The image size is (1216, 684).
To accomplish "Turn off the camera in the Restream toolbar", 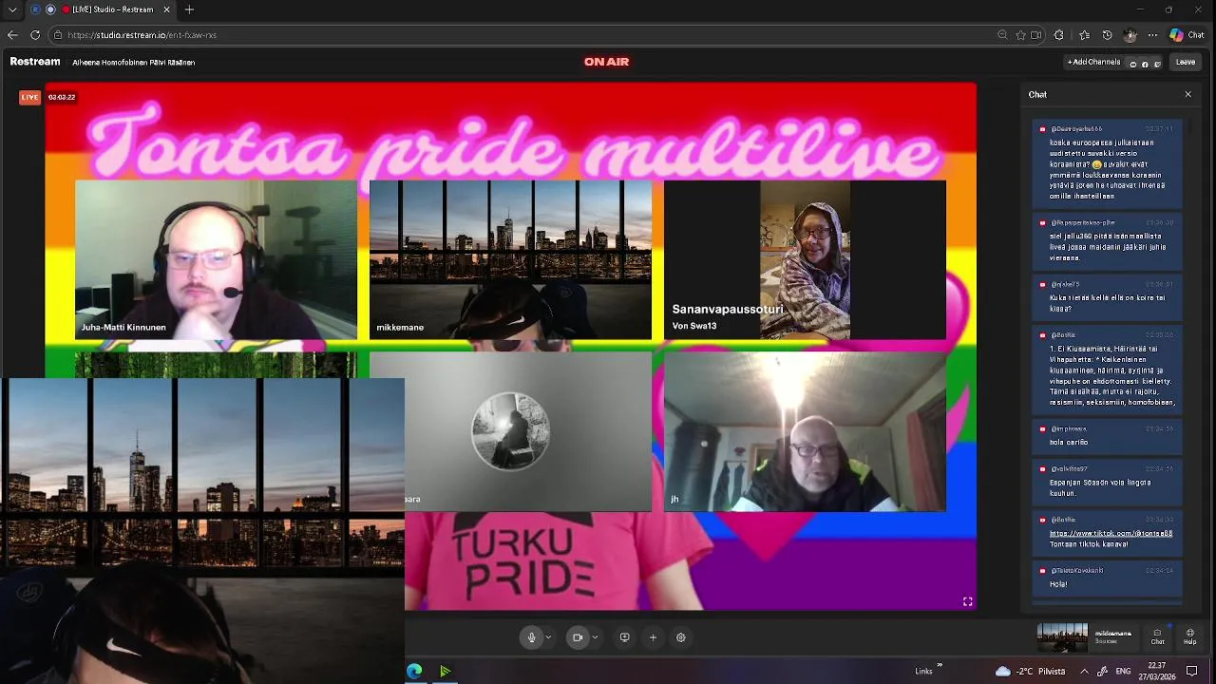I will click(x=578, y=637).
